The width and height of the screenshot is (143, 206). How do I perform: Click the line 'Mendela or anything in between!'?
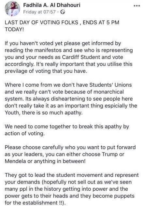point(45,161)
